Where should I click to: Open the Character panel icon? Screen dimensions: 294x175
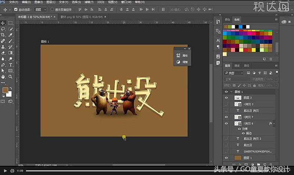point(218,40)
